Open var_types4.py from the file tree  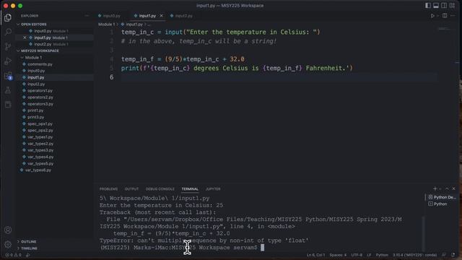pyautogui.click(x=40, y=157)
